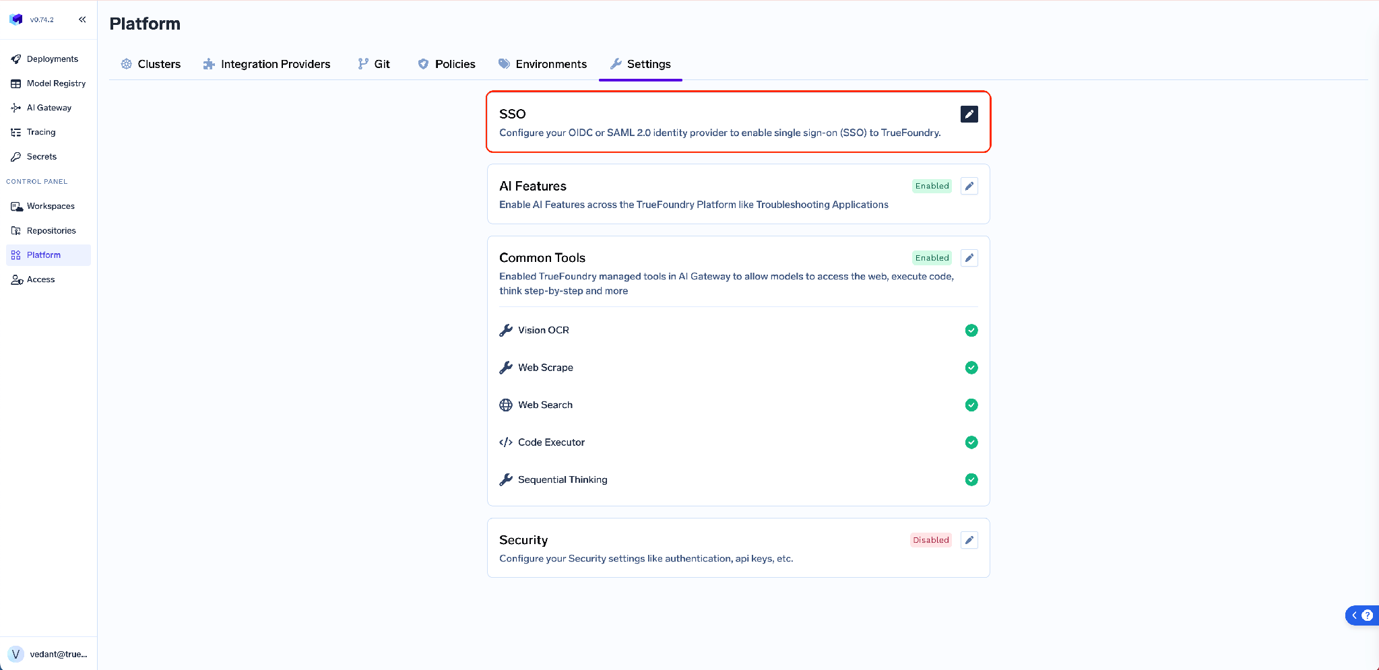Click the Access users icon
The image size is (1379, 670).
point(17,279)
